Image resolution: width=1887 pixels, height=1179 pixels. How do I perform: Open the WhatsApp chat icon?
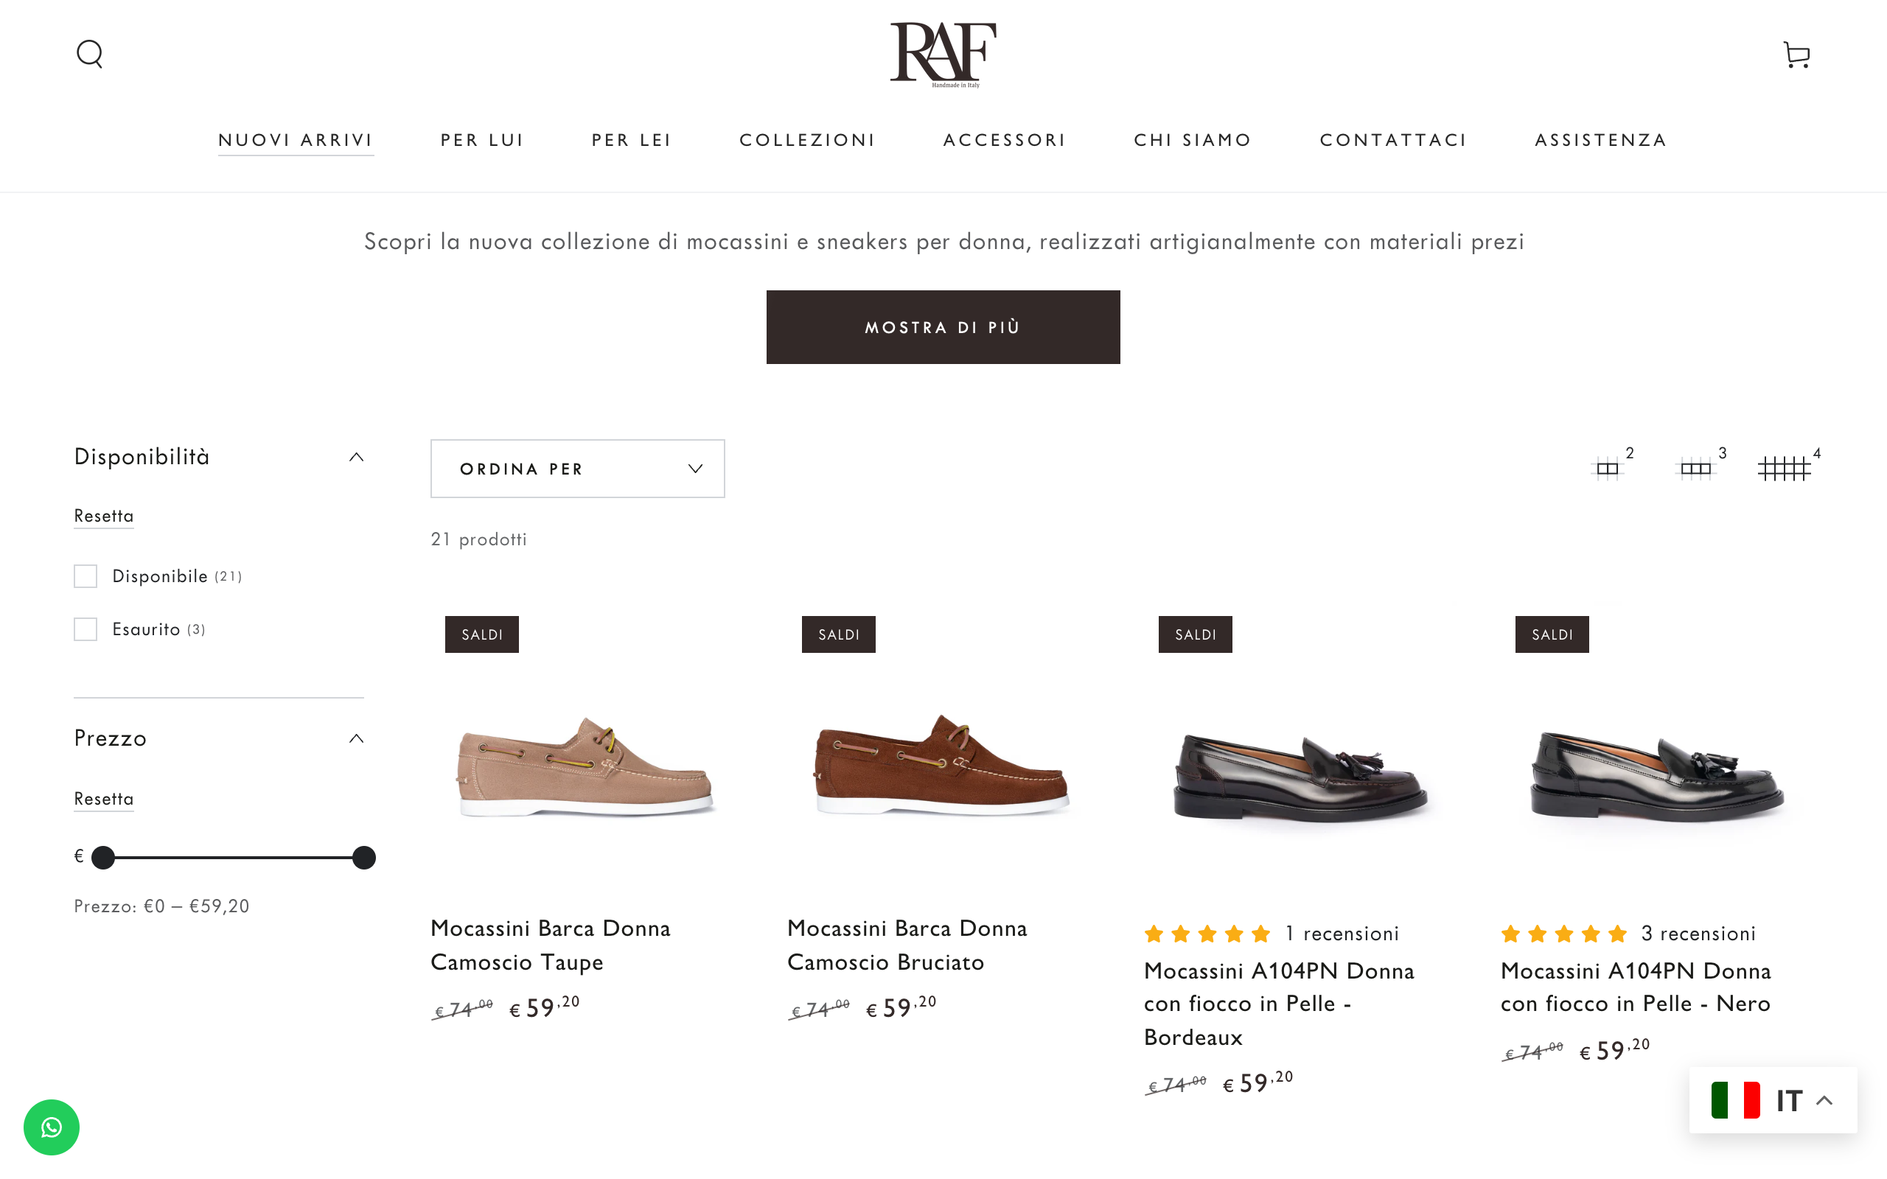(x=52, y=1127)
